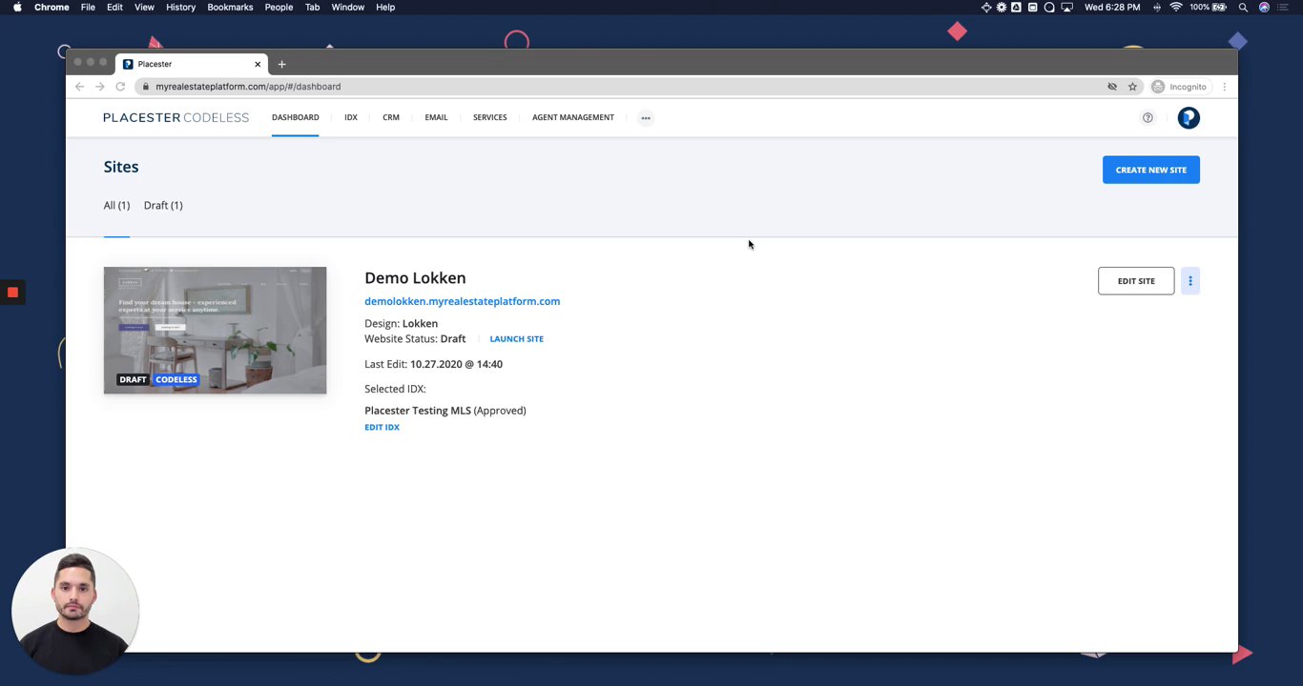
Task: Open the help question mark icon
Action: click(1148, 118)
